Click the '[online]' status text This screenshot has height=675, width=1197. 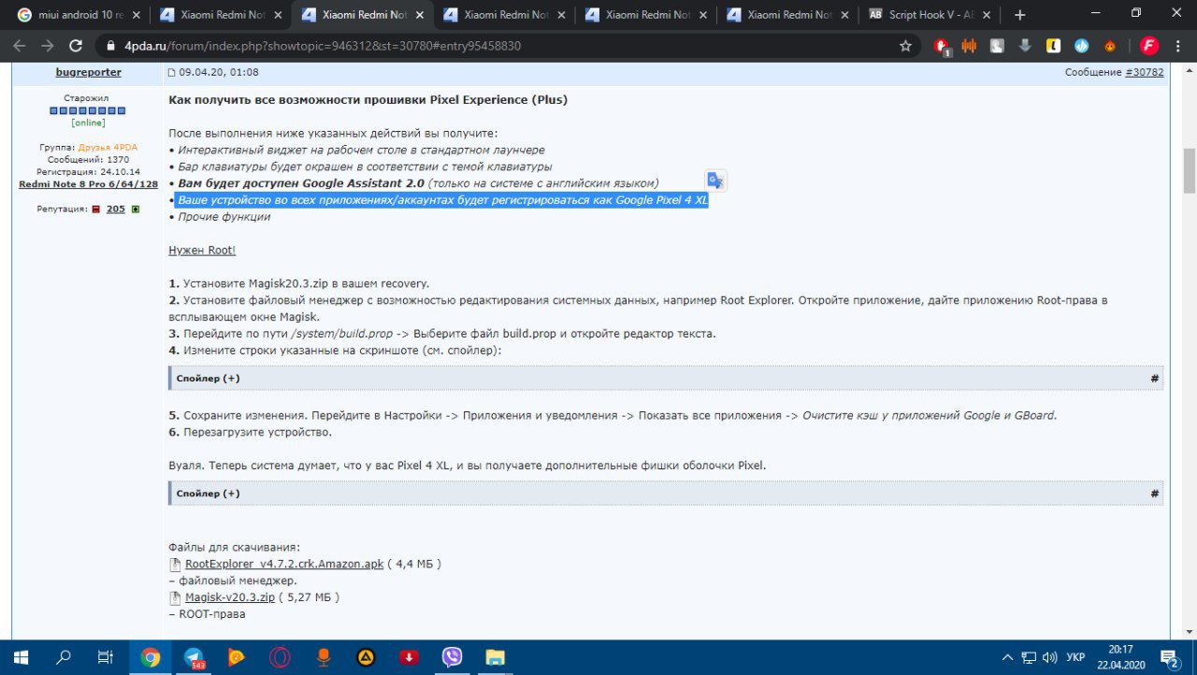[x=89, y=122]
